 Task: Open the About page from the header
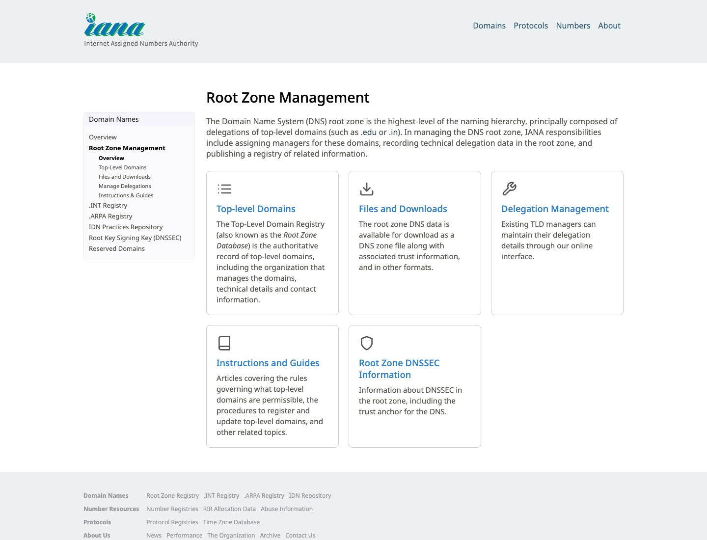click(x=609, y=26)
